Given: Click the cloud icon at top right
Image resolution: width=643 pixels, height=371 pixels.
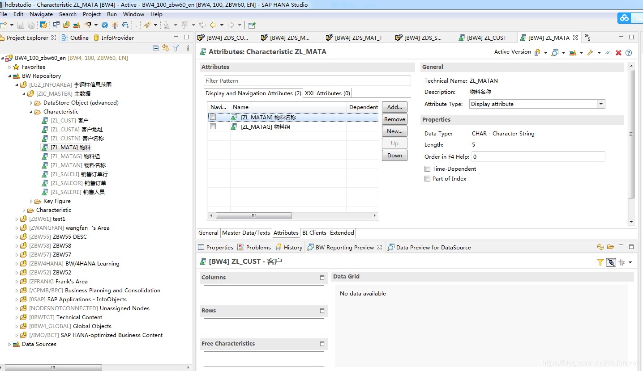Looking at the screenshot, I should (624, 18).
